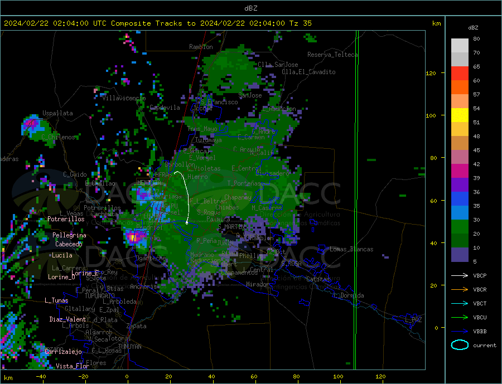Click the 'Lomas_Blancas' map label
502x384 pixels.
pyautogui.click(x=351, y=249)
